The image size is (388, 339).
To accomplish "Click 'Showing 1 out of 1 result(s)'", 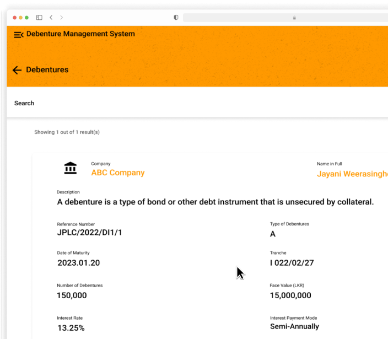I will pyautogui.click(x=67, y=132).
